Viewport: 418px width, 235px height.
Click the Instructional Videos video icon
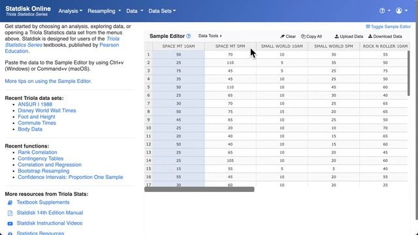tap(10, 223)
